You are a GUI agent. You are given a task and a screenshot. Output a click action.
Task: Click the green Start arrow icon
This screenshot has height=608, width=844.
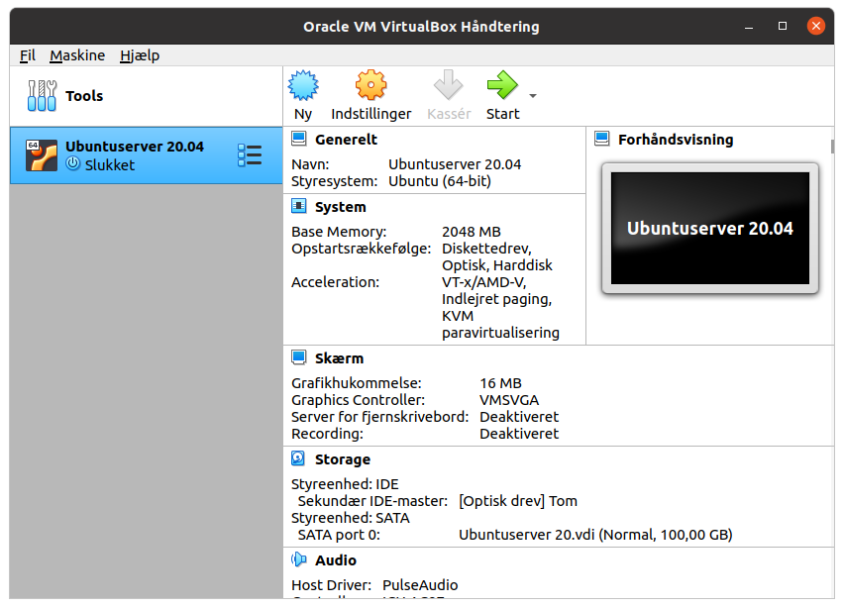click(x=502, y=85)
